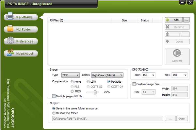196x130 pixels.
Task: Choose Destination folder radio option
Action: coord(54,113)
